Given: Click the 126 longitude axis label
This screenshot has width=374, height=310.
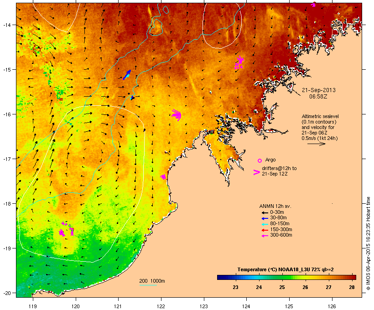Looking at the screenshot, I should (332, 306).
